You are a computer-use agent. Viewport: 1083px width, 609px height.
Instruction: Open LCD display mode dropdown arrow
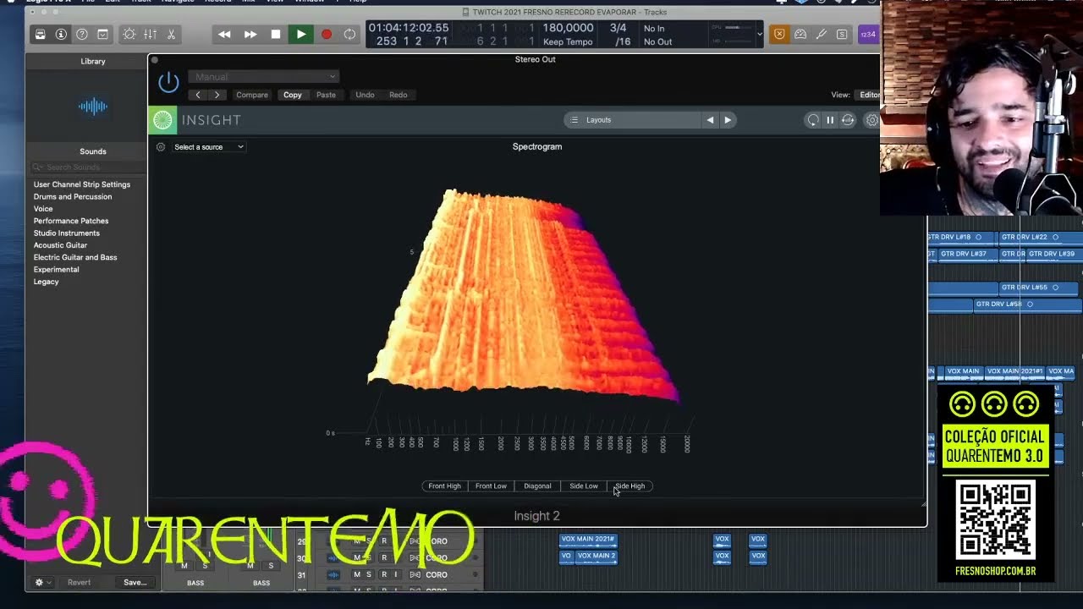759,35
